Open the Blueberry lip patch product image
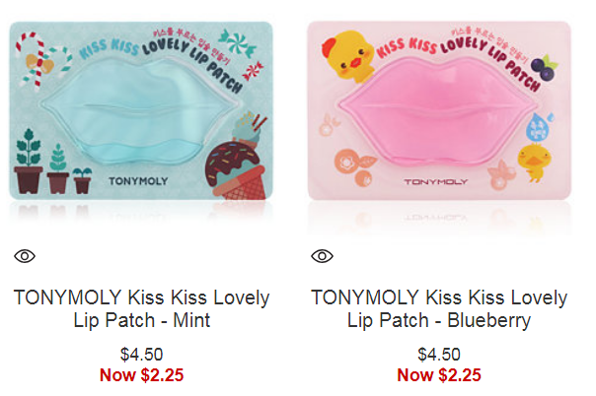596x396 pixels. click(x=439, y=110)
